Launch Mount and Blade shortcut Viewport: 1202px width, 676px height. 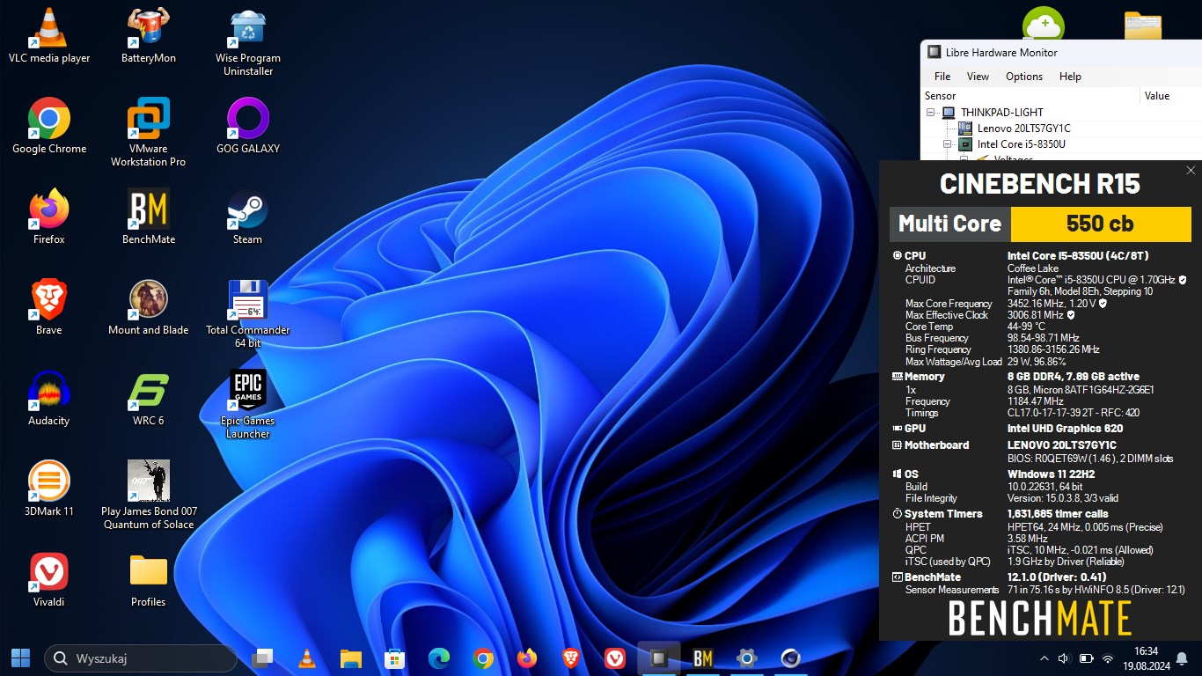[148, 307]
